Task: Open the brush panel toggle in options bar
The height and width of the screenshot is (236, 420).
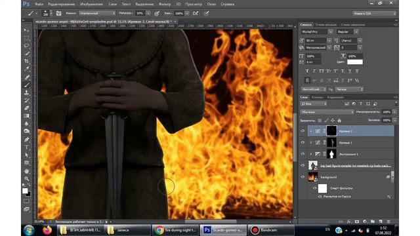Action: [x=58, y=13]
